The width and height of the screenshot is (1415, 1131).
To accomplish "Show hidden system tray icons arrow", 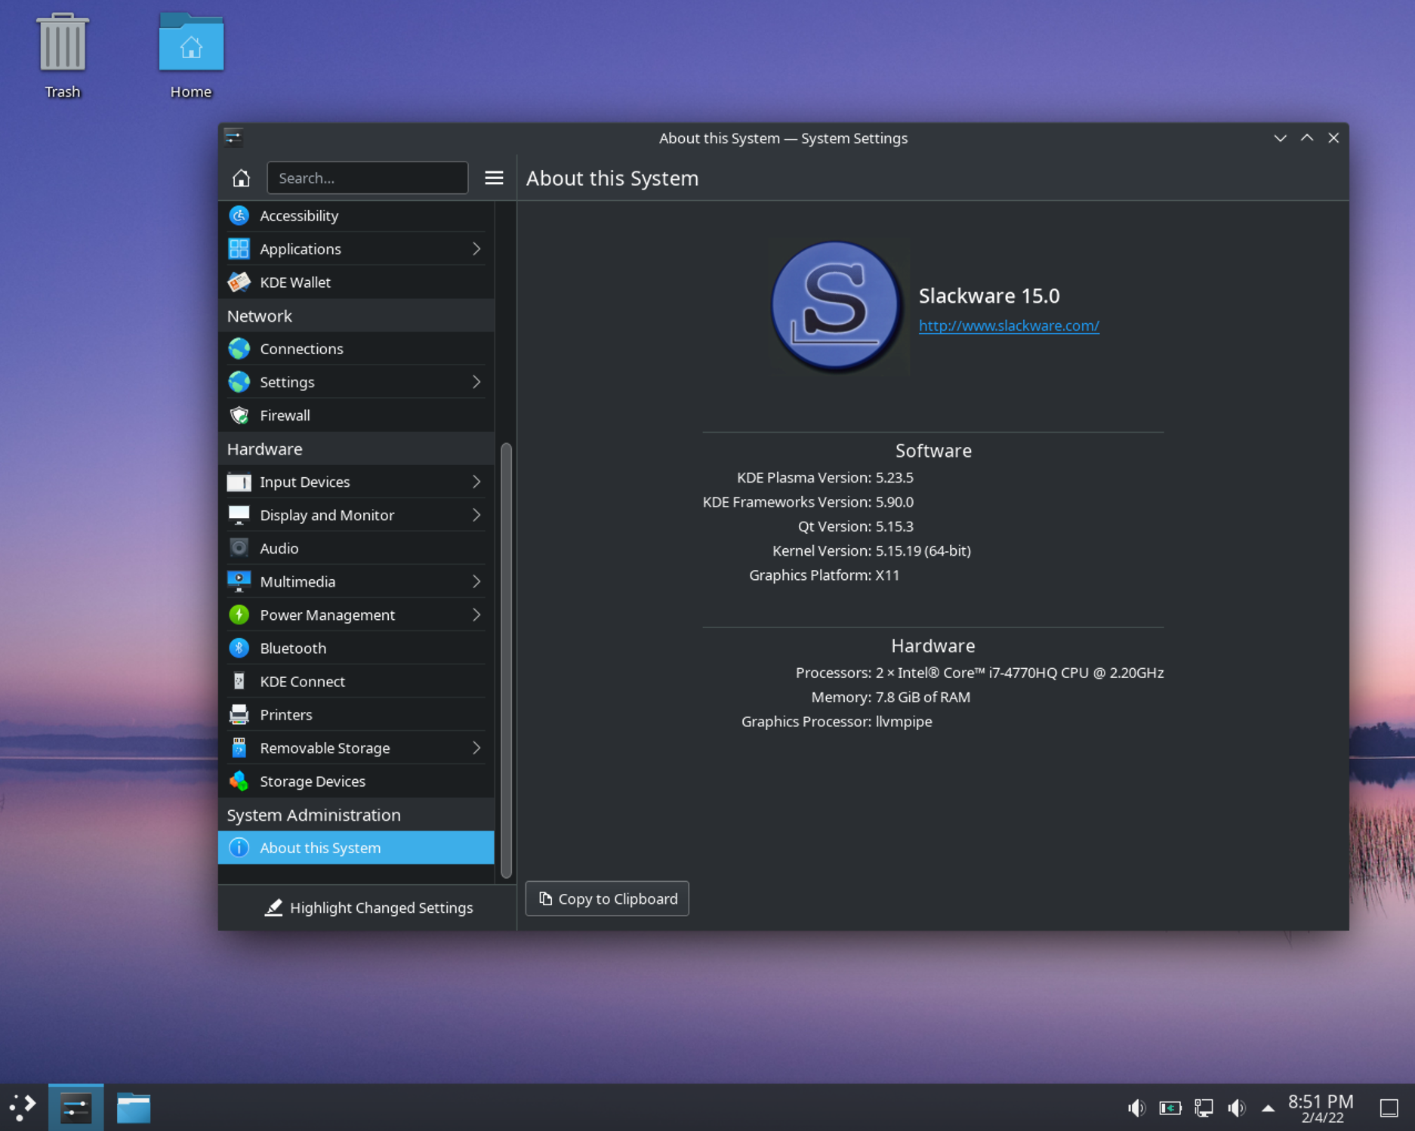I will point(1269,1108).
